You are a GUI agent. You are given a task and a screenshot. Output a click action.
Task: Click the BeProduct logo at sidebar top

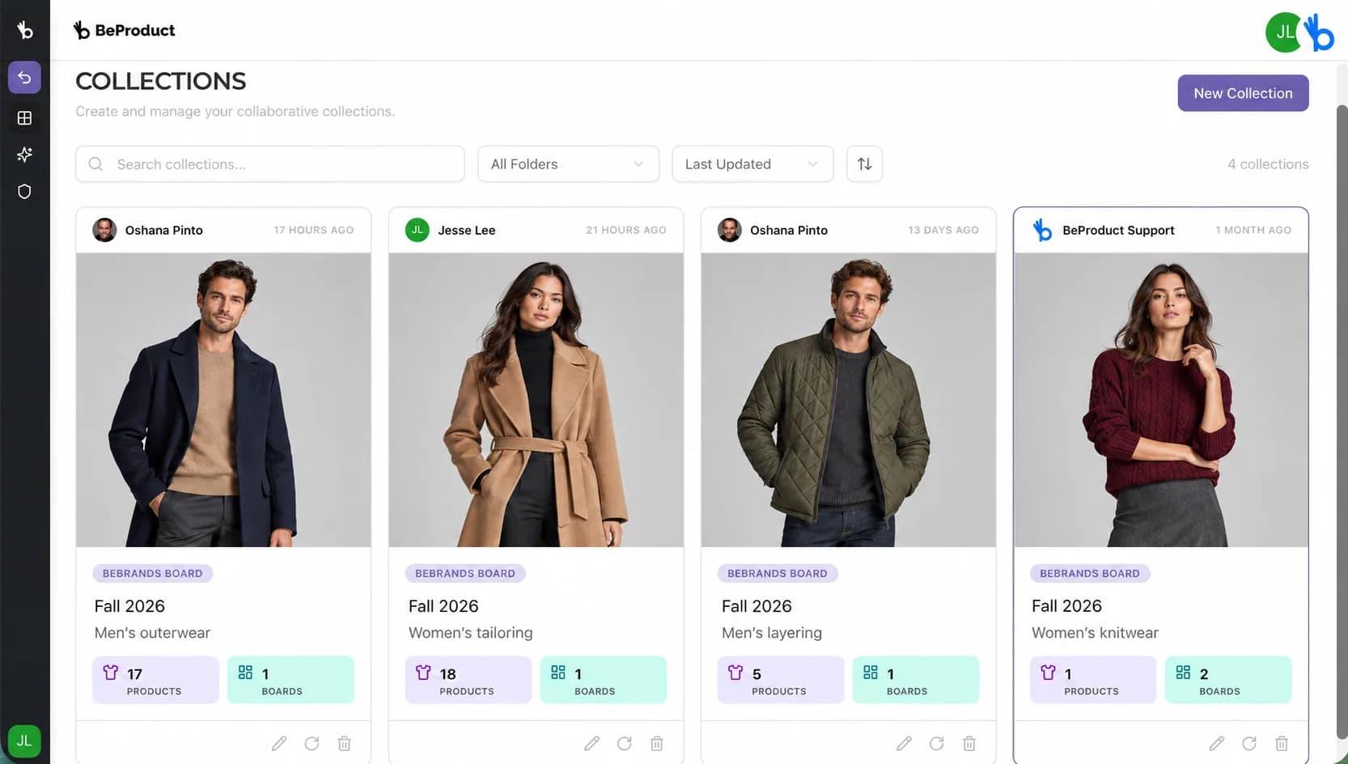click(25, 30)
